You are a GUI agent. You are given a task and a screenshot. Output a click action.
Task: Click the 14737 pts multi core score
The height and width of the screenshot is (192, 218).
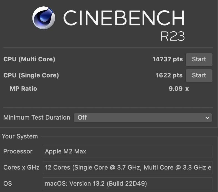168,59
